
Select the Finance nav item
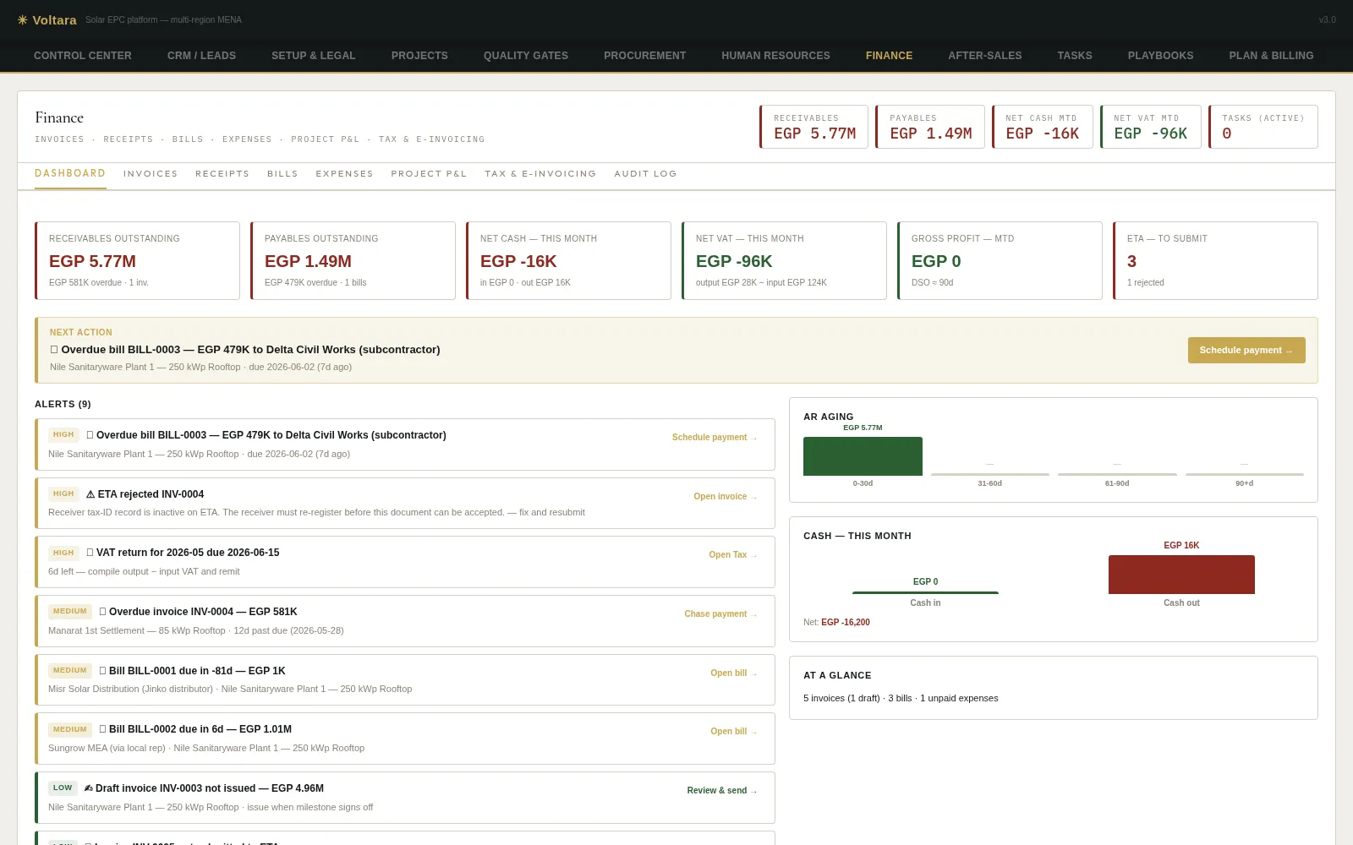coord(889,56)
